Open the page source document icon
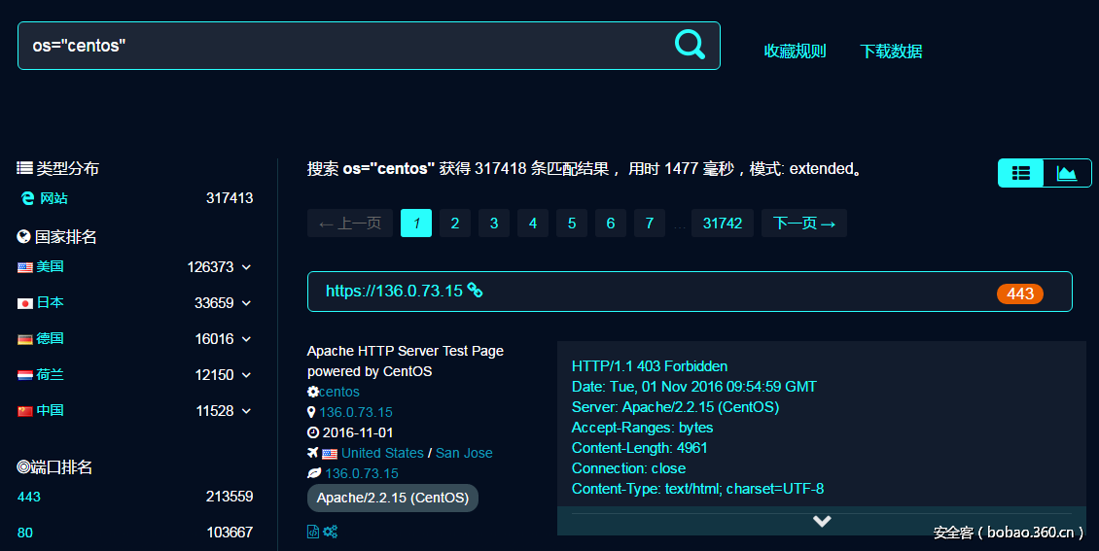The image size is (1099, 551). coord(312,532)
